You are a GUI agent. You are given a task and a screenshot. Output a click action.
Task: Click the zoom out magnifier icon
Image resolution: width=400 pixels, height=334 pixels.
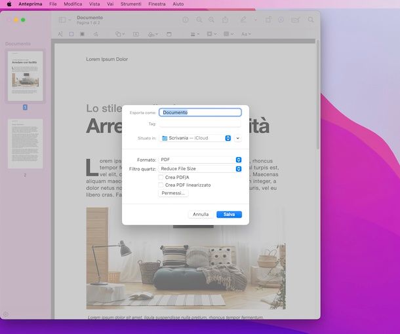pos(199,20)
